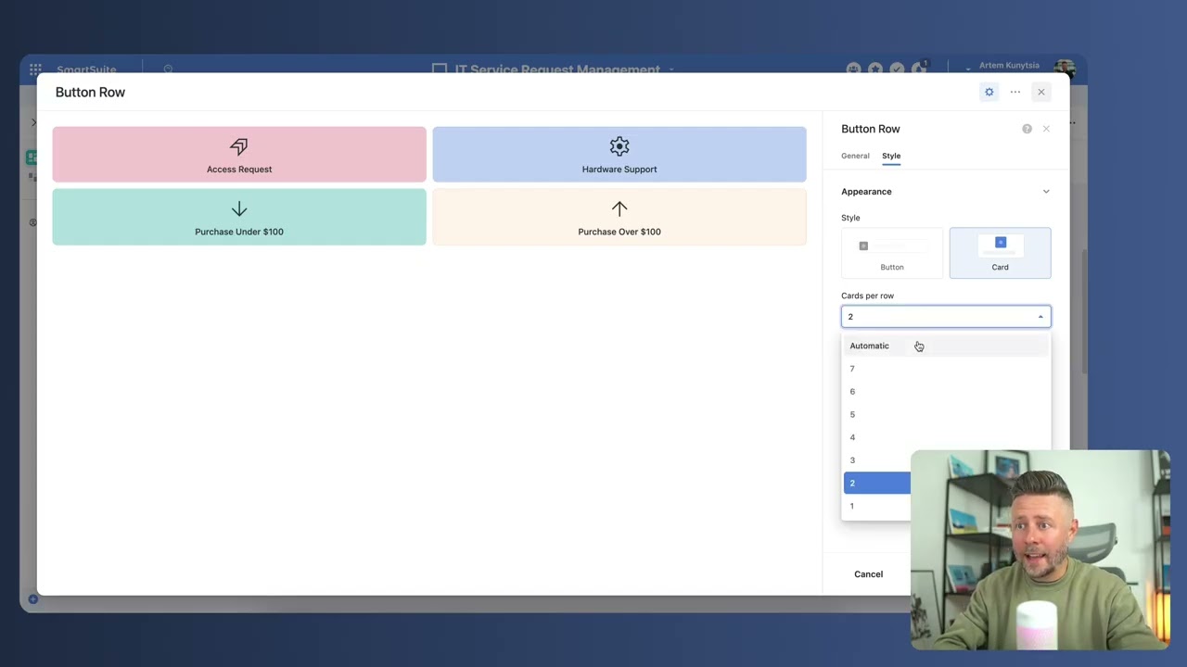1187x667 pixels.
Task: Collapse the Appearance section
Action: tap(1046, 192)
